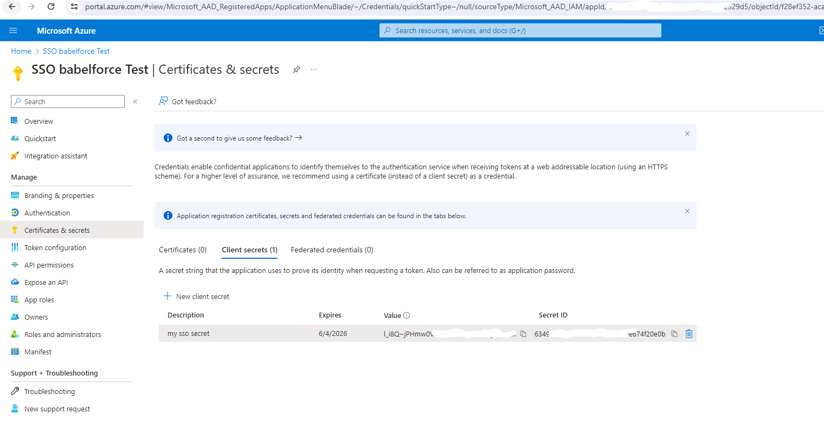This screenshot has height=426, width=824.
Task: Copy the client secret value
Action: (x=523, y=334)
